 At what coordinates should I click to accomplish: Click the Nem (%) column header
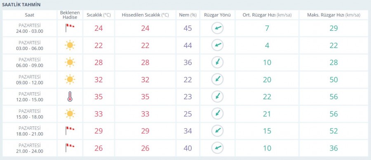pyautogui.click(x=188, y=15)
